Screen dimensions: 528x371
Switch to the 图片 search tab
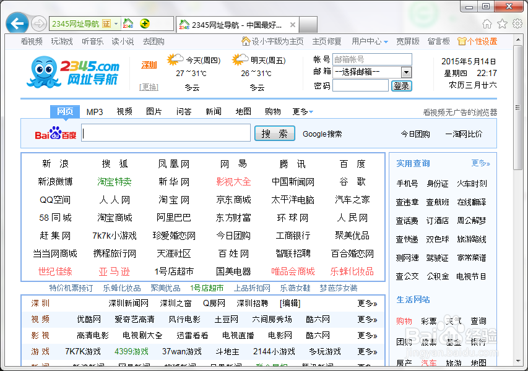[154, 112]
